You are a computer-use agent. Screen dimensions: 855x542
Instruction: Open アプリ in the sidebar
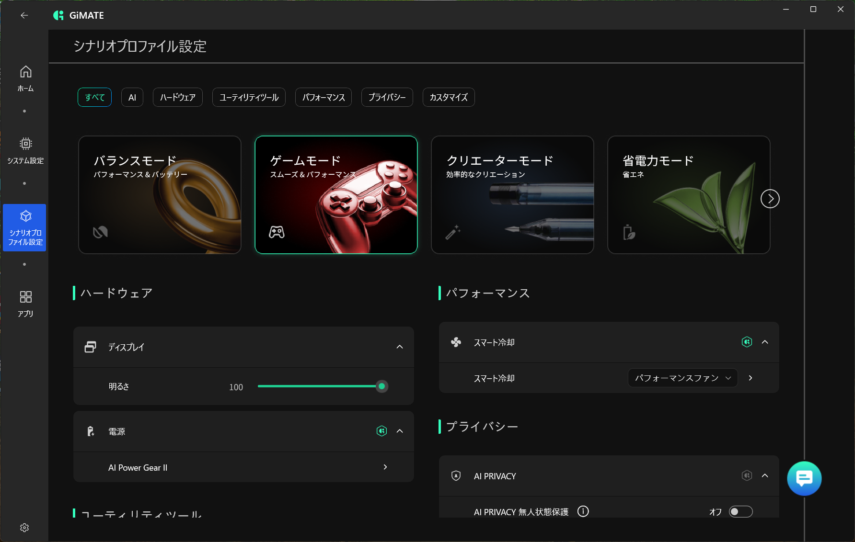(x=25, y=304)
